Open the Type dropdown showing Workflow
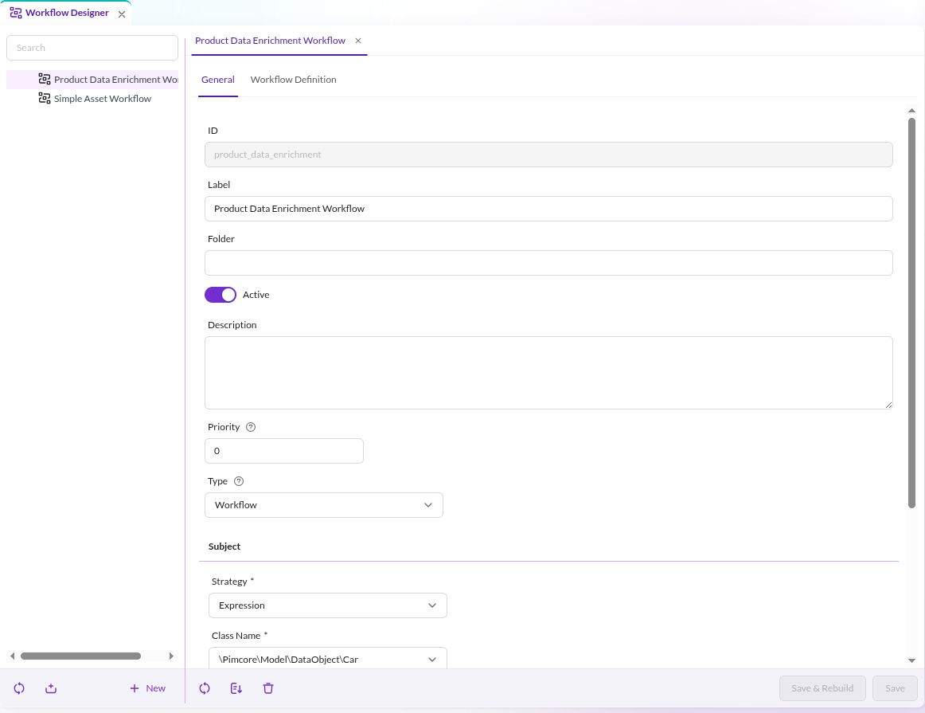This screenshot has height=713, width=925. (x=324, y=505)
